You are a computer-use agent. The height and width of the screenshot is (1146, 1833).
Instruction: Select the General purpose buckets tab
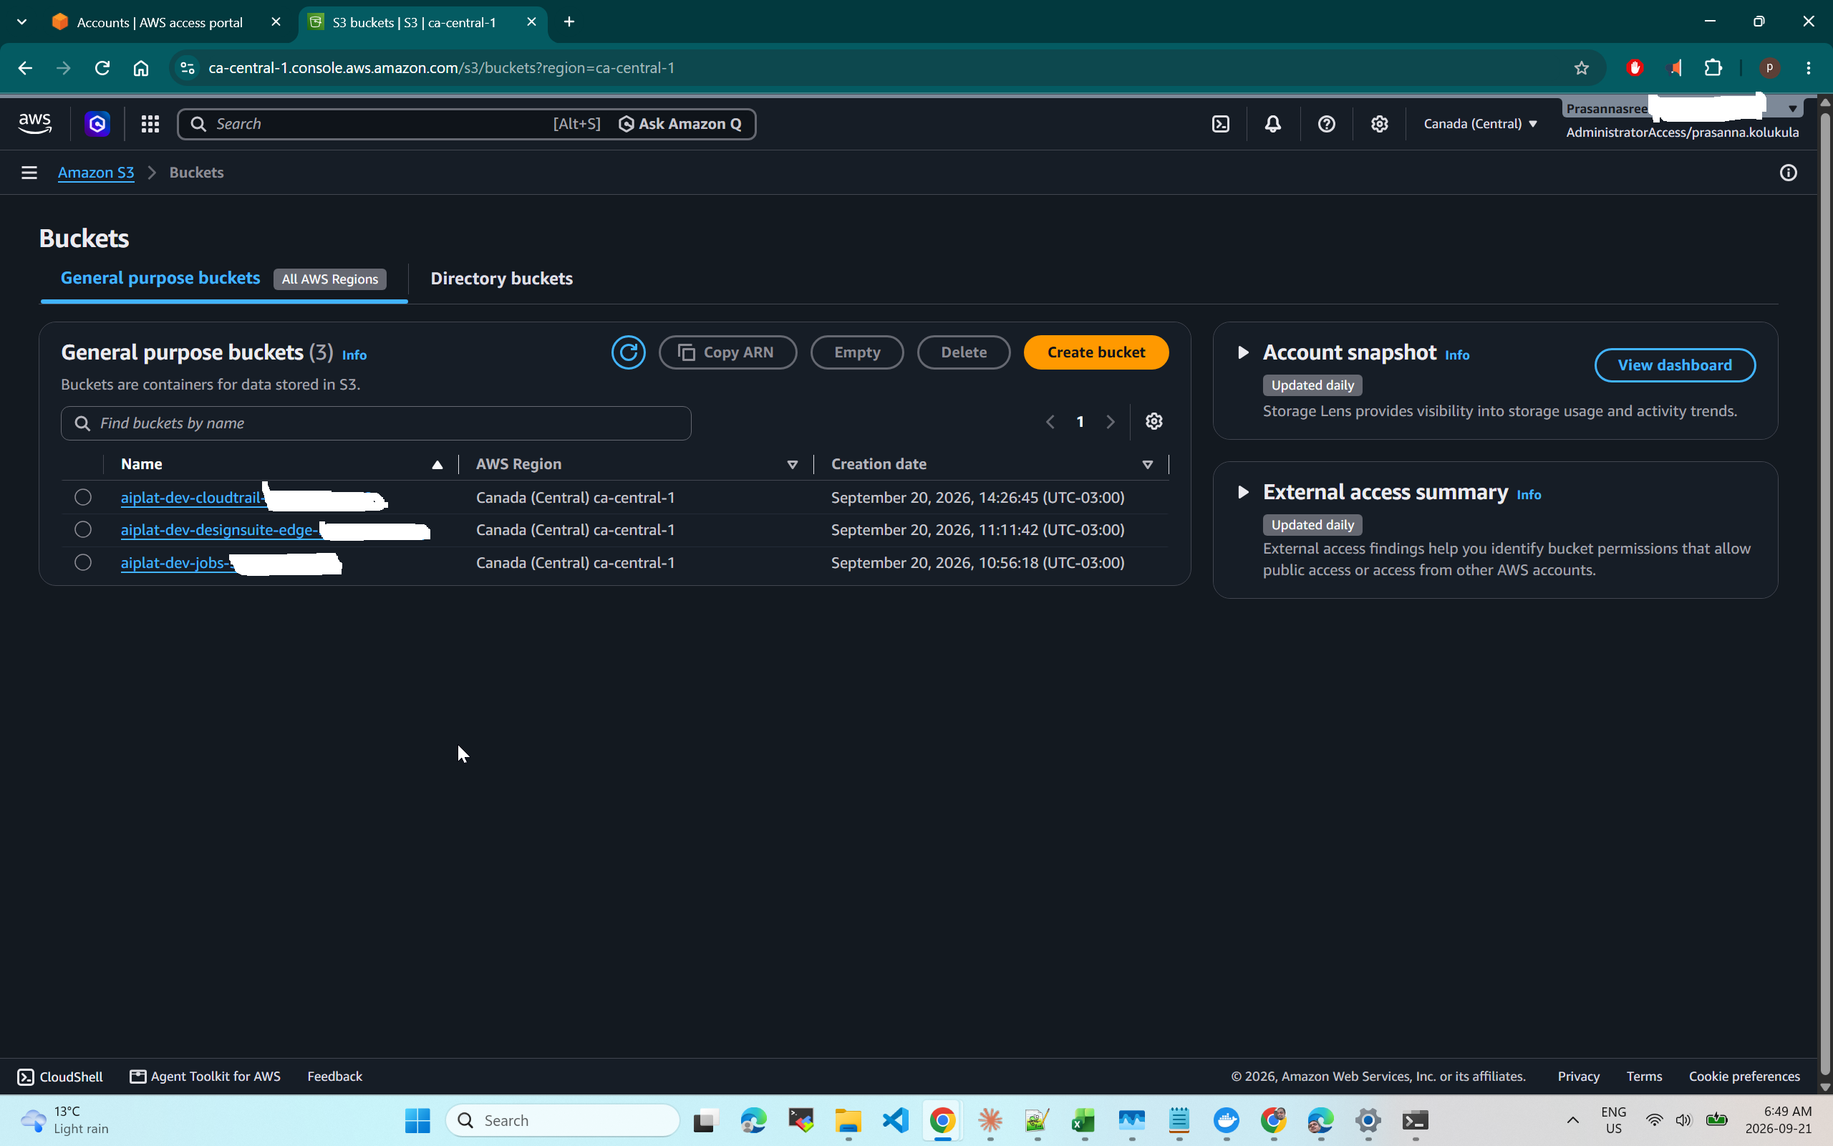coord(160,278)
